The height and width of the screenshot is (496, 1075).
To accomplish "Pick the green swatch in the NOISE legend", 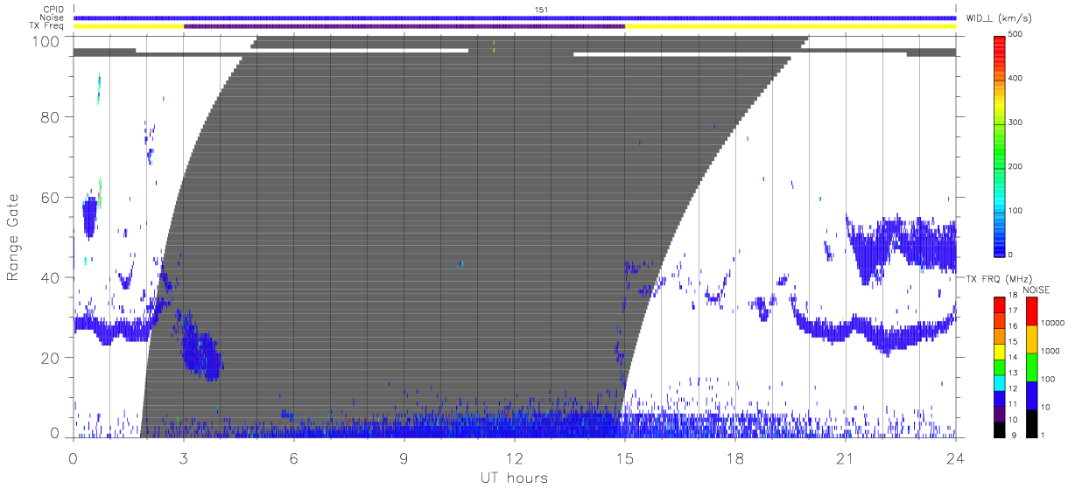I will (x=1031, y=367).
